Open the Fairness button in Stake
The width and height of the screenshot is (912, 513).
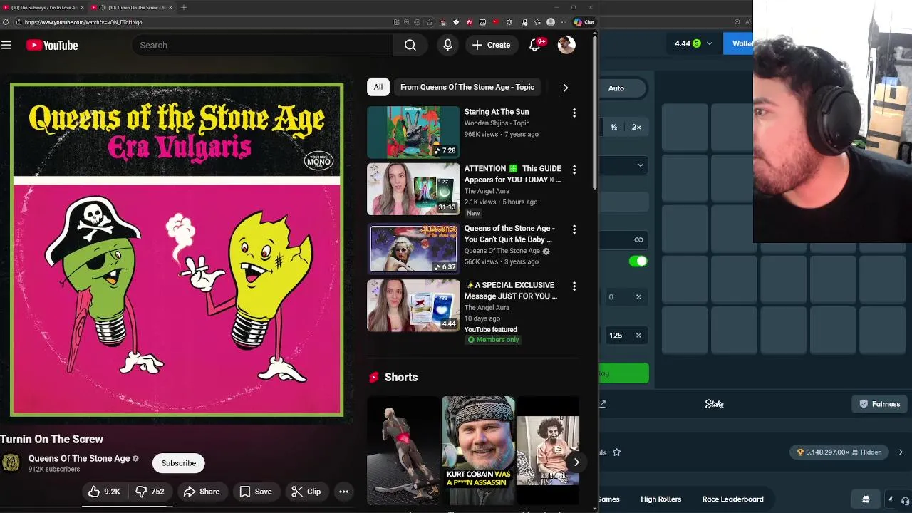click(x=880, y=404)
